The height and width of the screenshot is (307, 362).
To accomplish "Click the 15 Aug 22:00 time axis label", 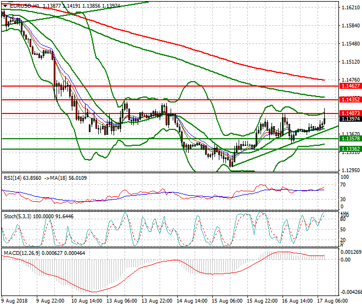I will point(262,301).
